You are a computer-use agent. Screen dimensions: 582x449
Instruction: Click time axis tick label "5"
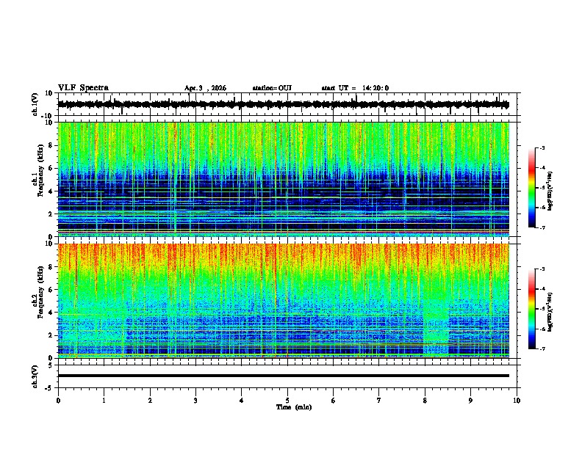point(287,401)
